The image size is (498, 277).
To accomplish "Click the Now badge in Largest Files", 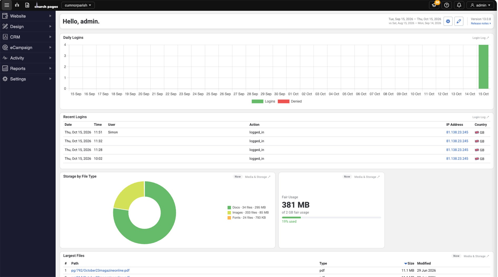I will click(x=456, y=256).
